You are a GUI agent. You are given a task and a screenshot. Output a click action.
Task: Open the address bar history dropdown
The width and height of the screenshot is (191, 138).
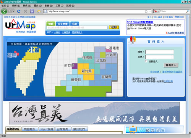pyautogui.click(x=150, y=11)
